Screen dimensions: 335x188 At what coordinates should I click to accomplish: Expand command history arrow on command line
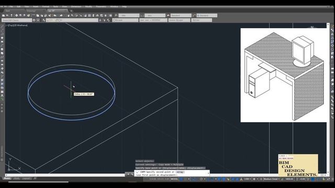point(208,173)
